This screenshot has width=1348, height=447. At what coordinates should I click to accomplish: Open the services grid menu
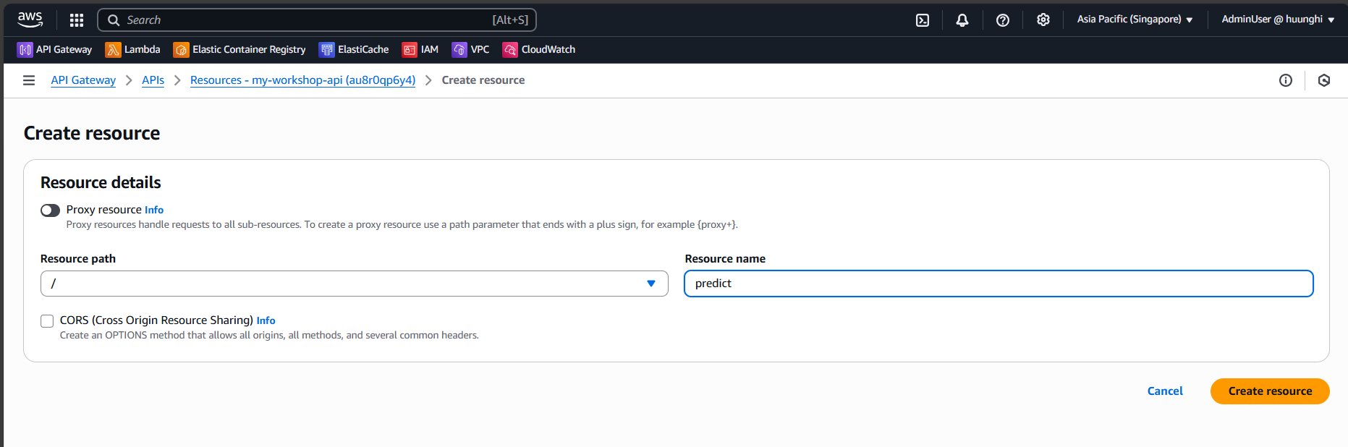point(77,20)
